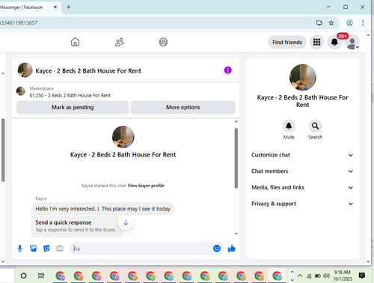374x283 pixels.
Task: Expand the Privacy & support section
Action: 302,204
